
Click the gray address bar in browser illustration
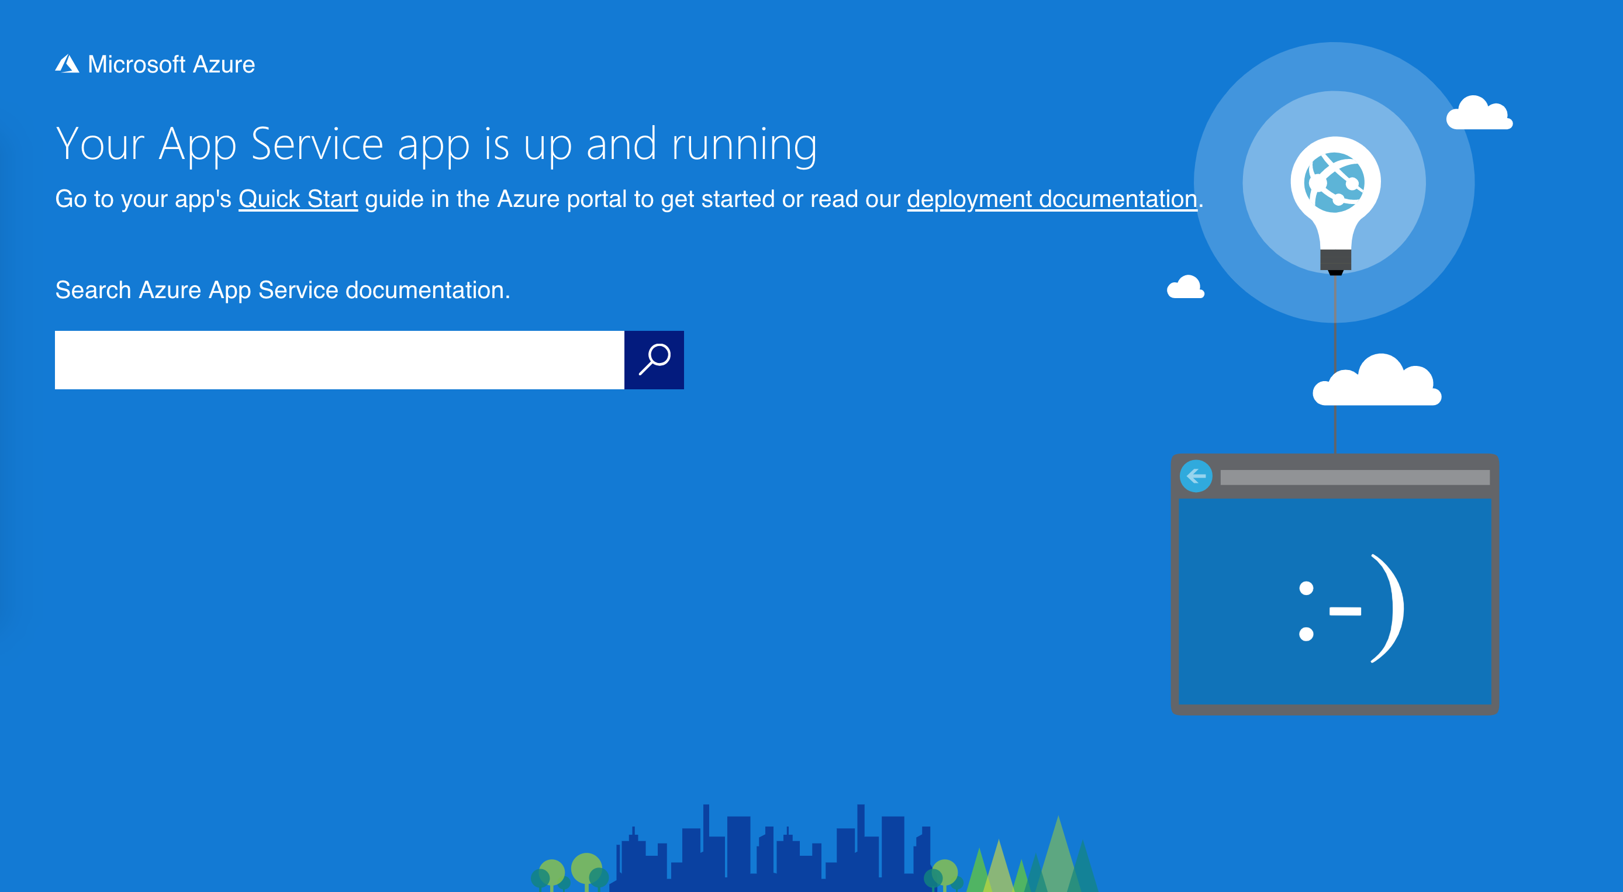tap(1355, 478)
